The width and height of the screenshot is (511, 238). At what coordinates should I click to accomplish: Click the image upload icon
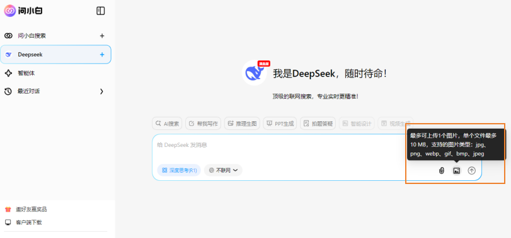tap(457, 170)
